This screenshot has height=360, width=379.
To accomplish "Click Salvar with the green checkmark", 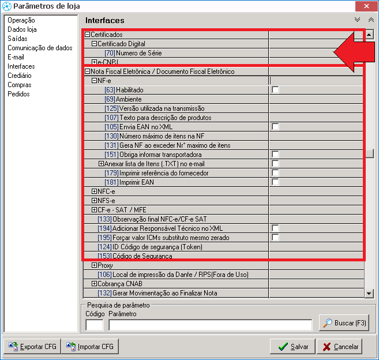I will [x=293, y=347].
